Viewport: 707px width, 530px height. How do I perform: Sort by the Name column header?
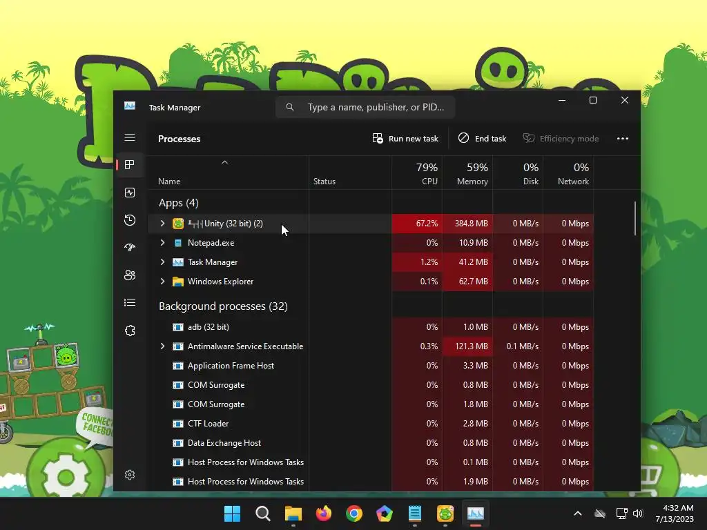pos(169,181)
